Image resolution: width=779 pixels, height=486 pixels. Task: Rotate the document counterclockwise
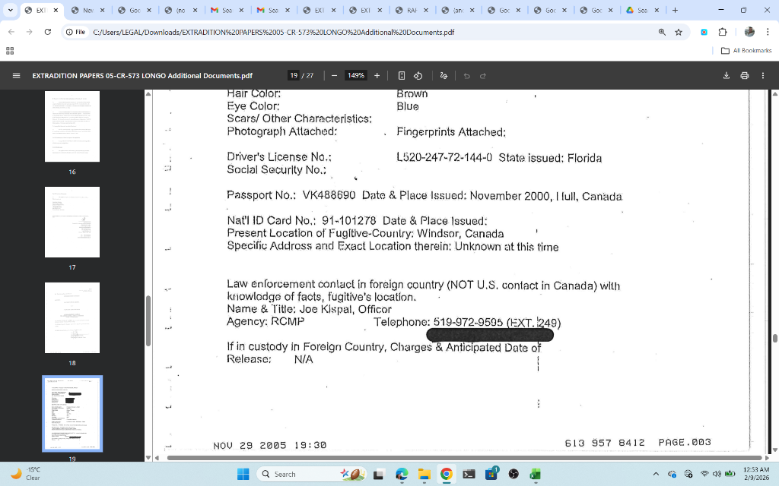[x=418, y=76]
